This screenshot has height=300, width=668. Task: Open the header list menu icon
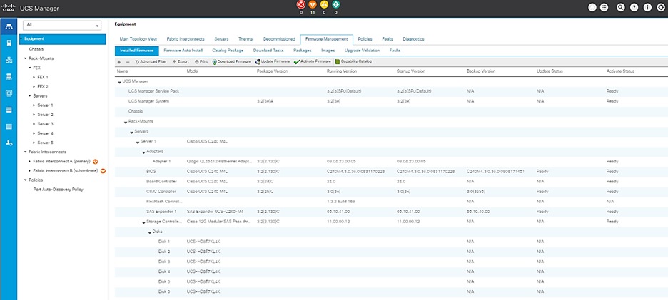[x=604, y=7]
